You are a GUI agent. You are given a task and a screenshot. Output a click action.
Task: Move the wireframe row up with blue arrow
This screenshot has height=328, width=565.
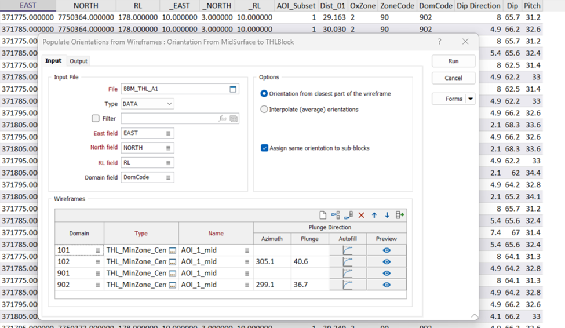click(374, 215)
